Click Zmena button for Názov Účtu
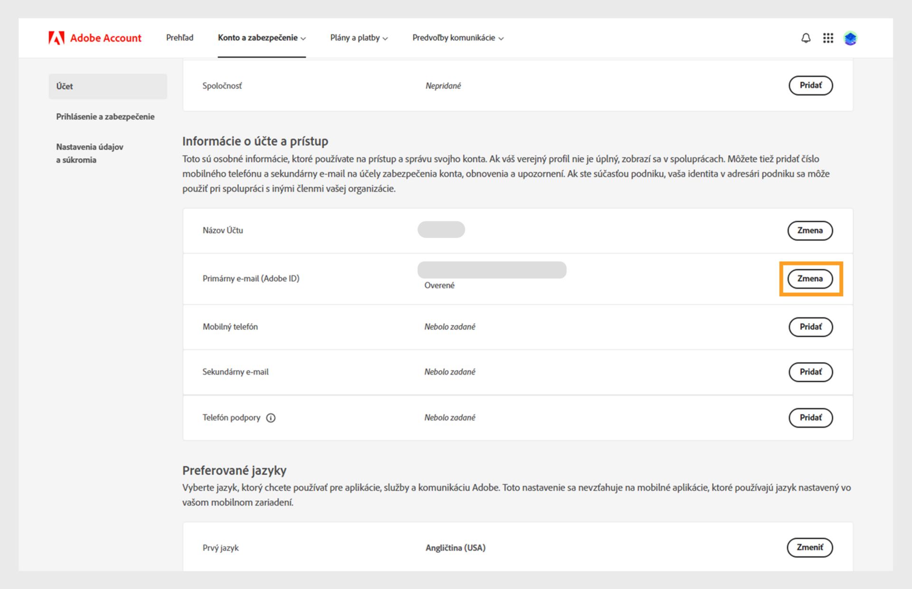Image resolution: width=912 pixels, height=589 pixels. pos(810,230)
